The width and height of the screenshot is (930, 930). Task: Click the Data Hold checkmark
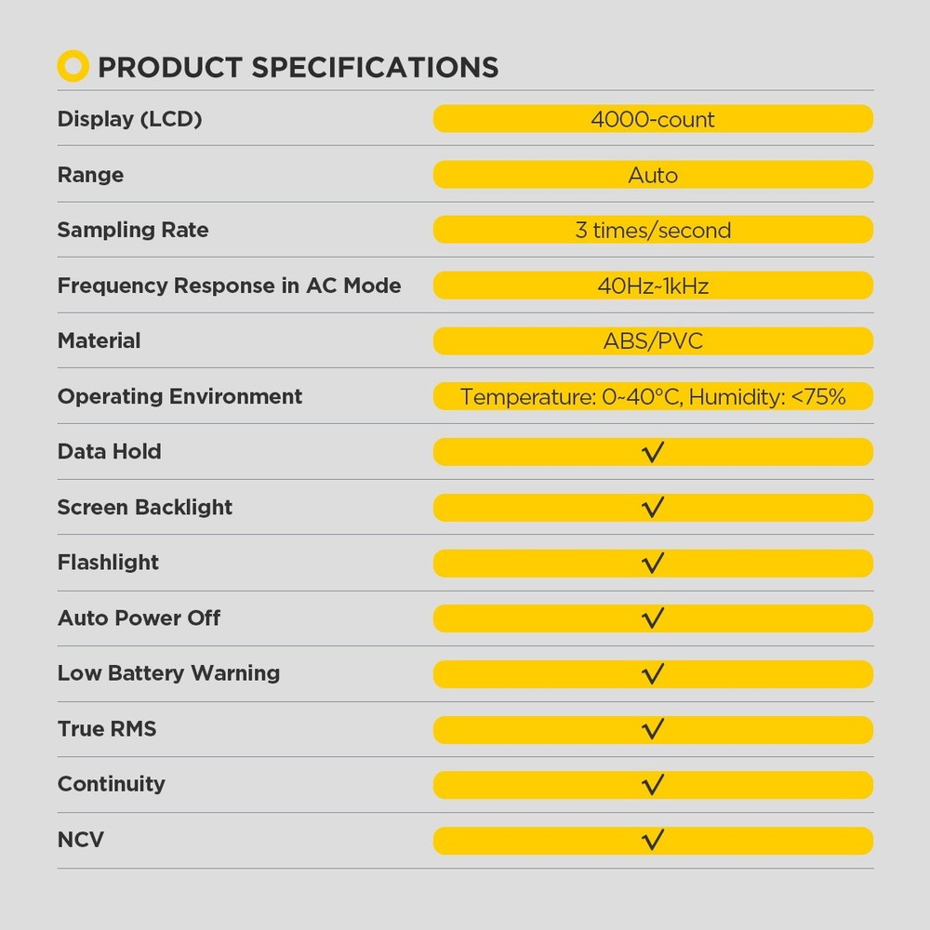click(653, 452)
